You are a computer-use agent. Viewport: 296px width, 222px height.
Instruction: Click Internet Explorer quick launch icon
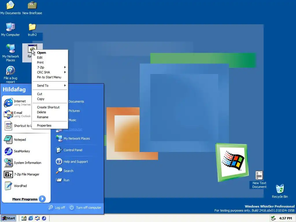click(x=31, y=218)
